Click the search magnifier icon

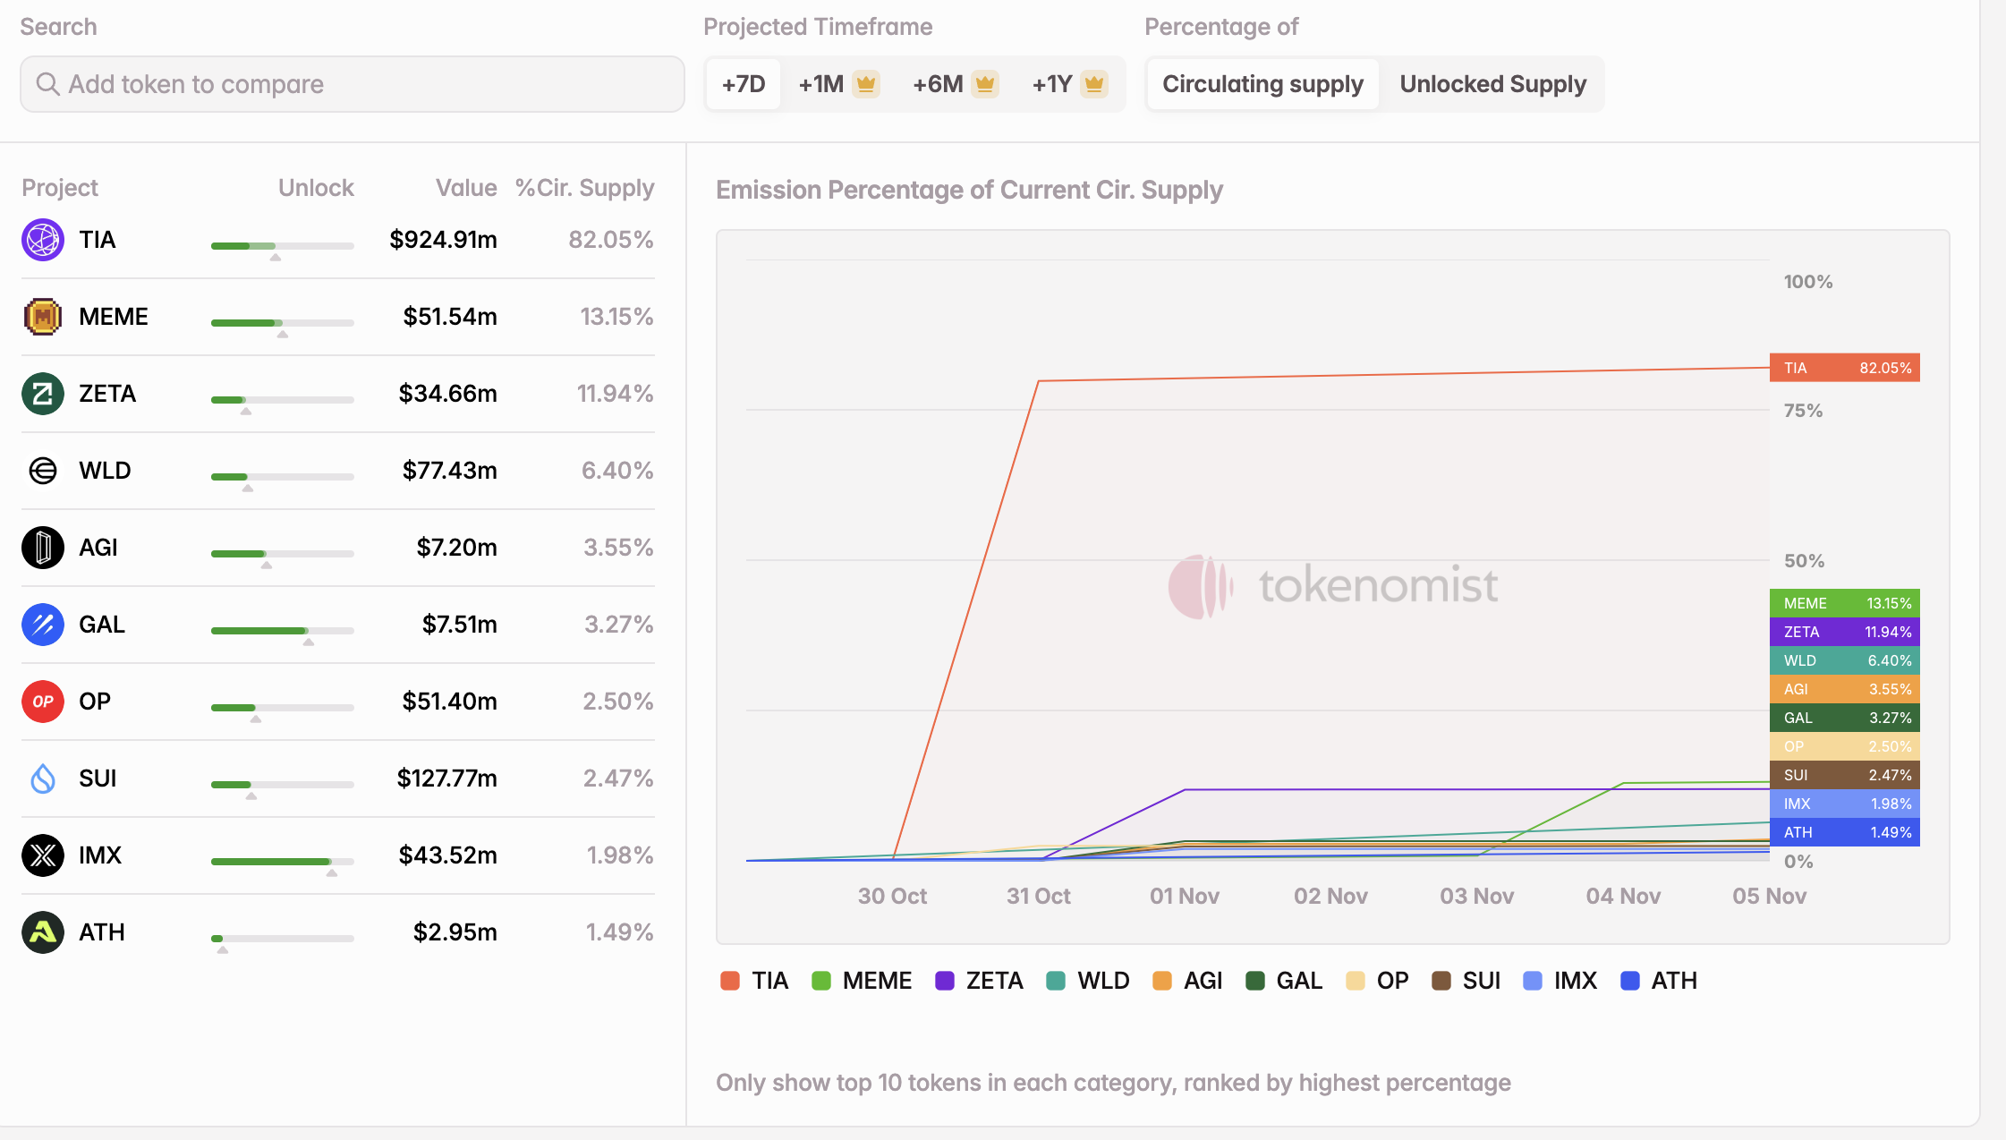47,84
